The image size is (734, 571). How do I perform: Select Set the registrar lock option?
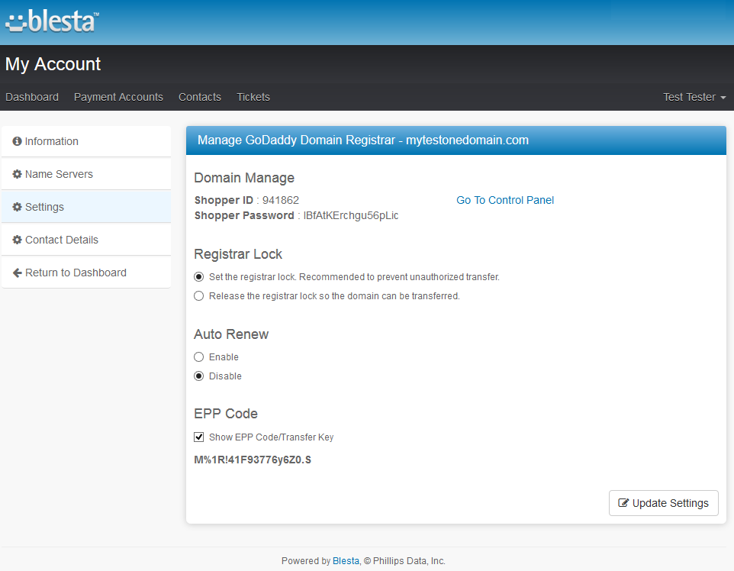[199, 277]
